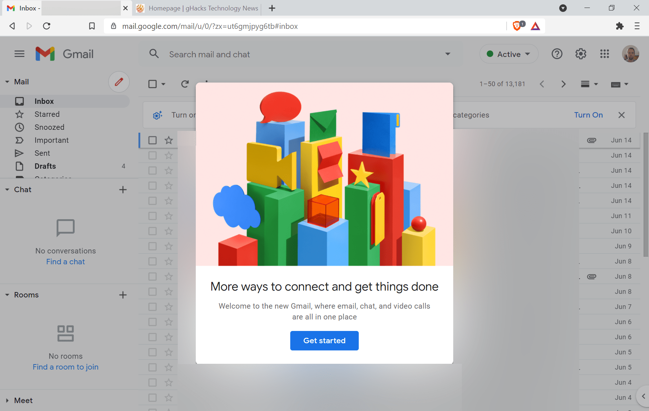
Task: Click the Find a chat link
Action: point(65,261)
